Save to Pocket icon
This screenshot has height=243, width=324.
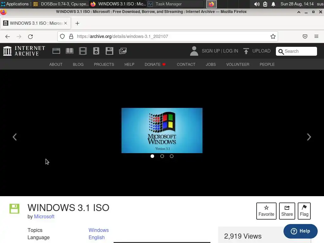305,37
